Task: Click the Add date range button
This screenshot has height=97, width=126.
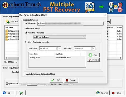Action: click(x=93, y=55)
